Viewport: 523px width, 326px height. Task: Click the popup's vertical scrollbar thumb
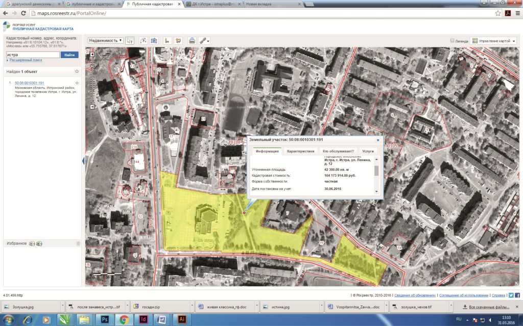[x=376, y=171]
